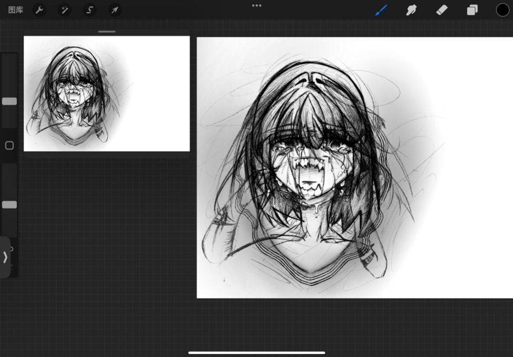Tap the home indicator bar at bottom
513x357 pixels.
257,353
